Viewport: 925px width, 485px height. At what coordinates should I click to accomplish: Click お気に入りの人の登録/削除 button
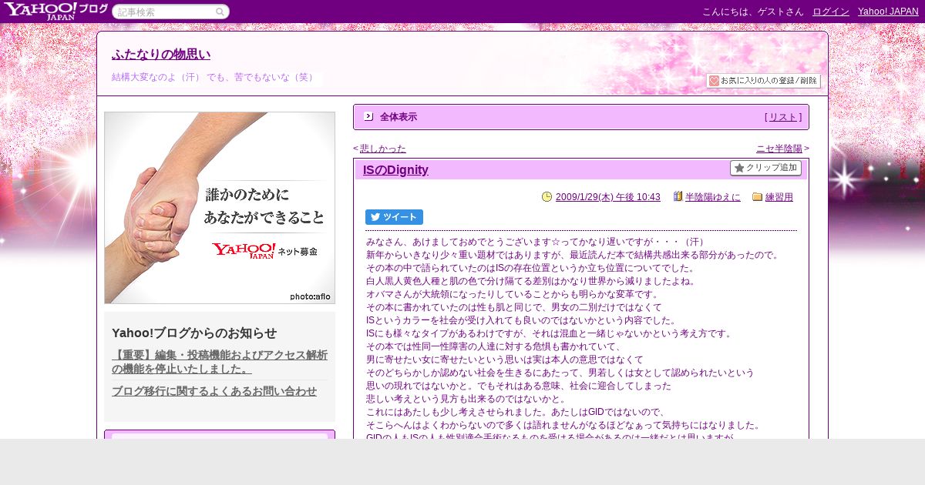[x=763, y=81]
